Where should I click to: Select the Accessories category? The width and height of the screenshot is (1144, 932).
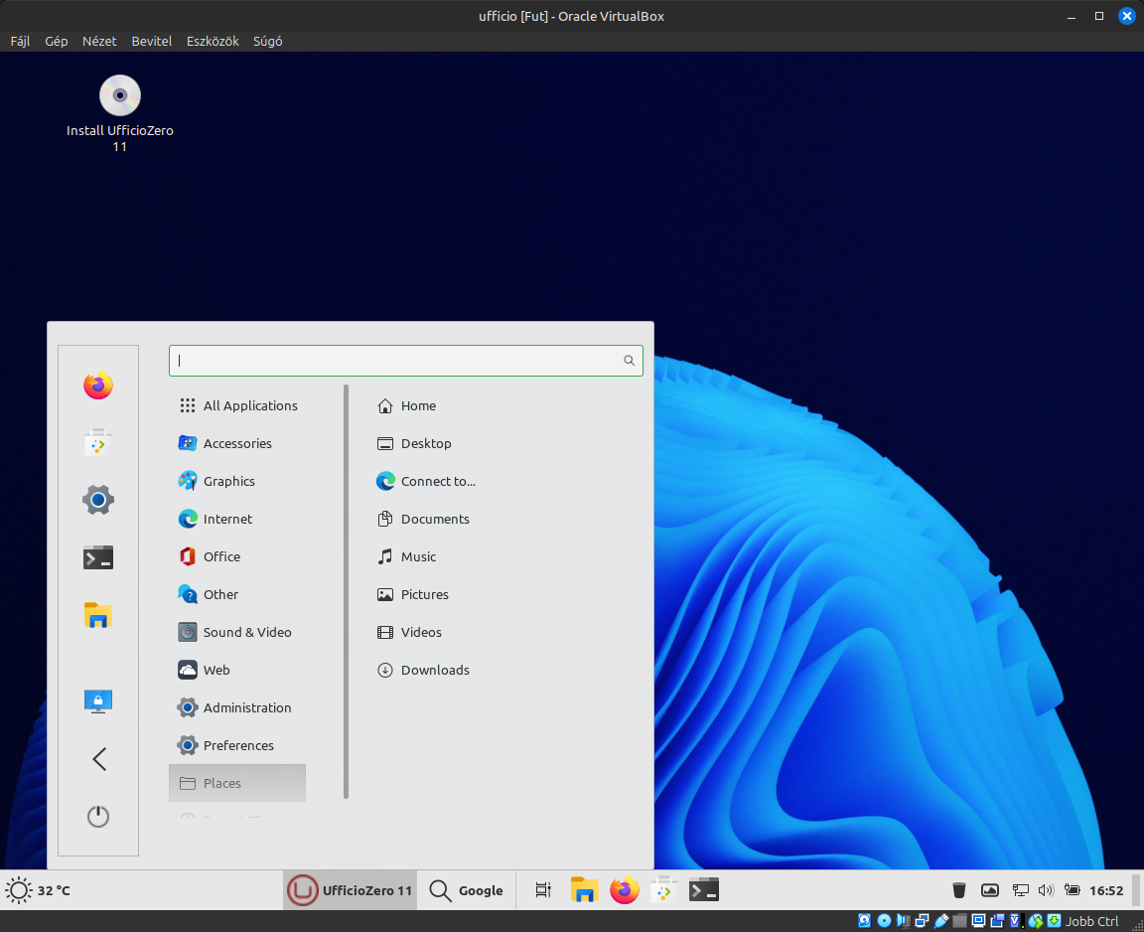click(x=237, y=444)
